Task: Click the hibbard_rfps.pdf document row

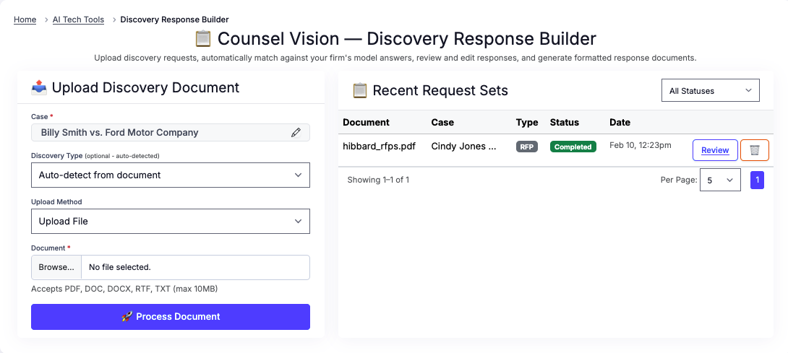Action: [379, 147]
